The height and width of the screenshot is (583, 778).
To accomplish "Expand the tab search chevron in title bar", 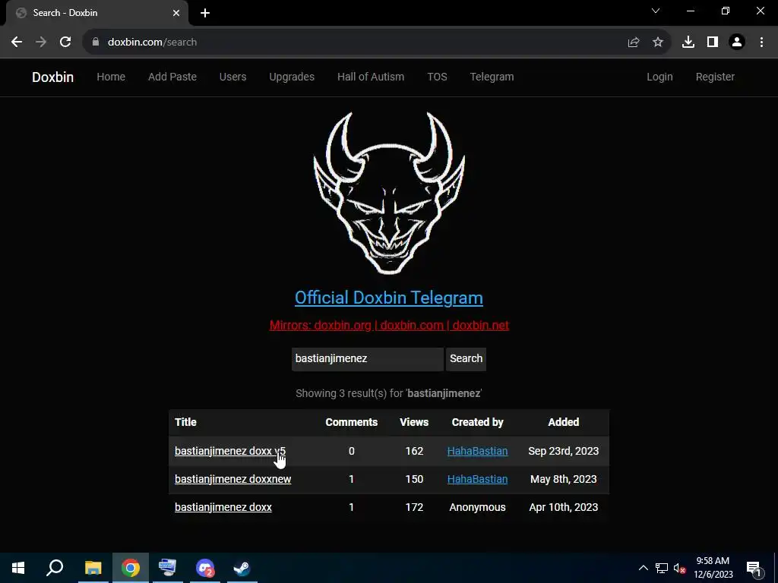I will [656, 11].
